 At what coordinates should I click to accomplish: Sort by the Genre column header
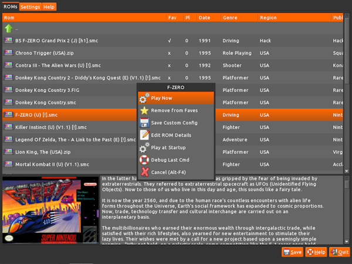click(x=239, y=18)
